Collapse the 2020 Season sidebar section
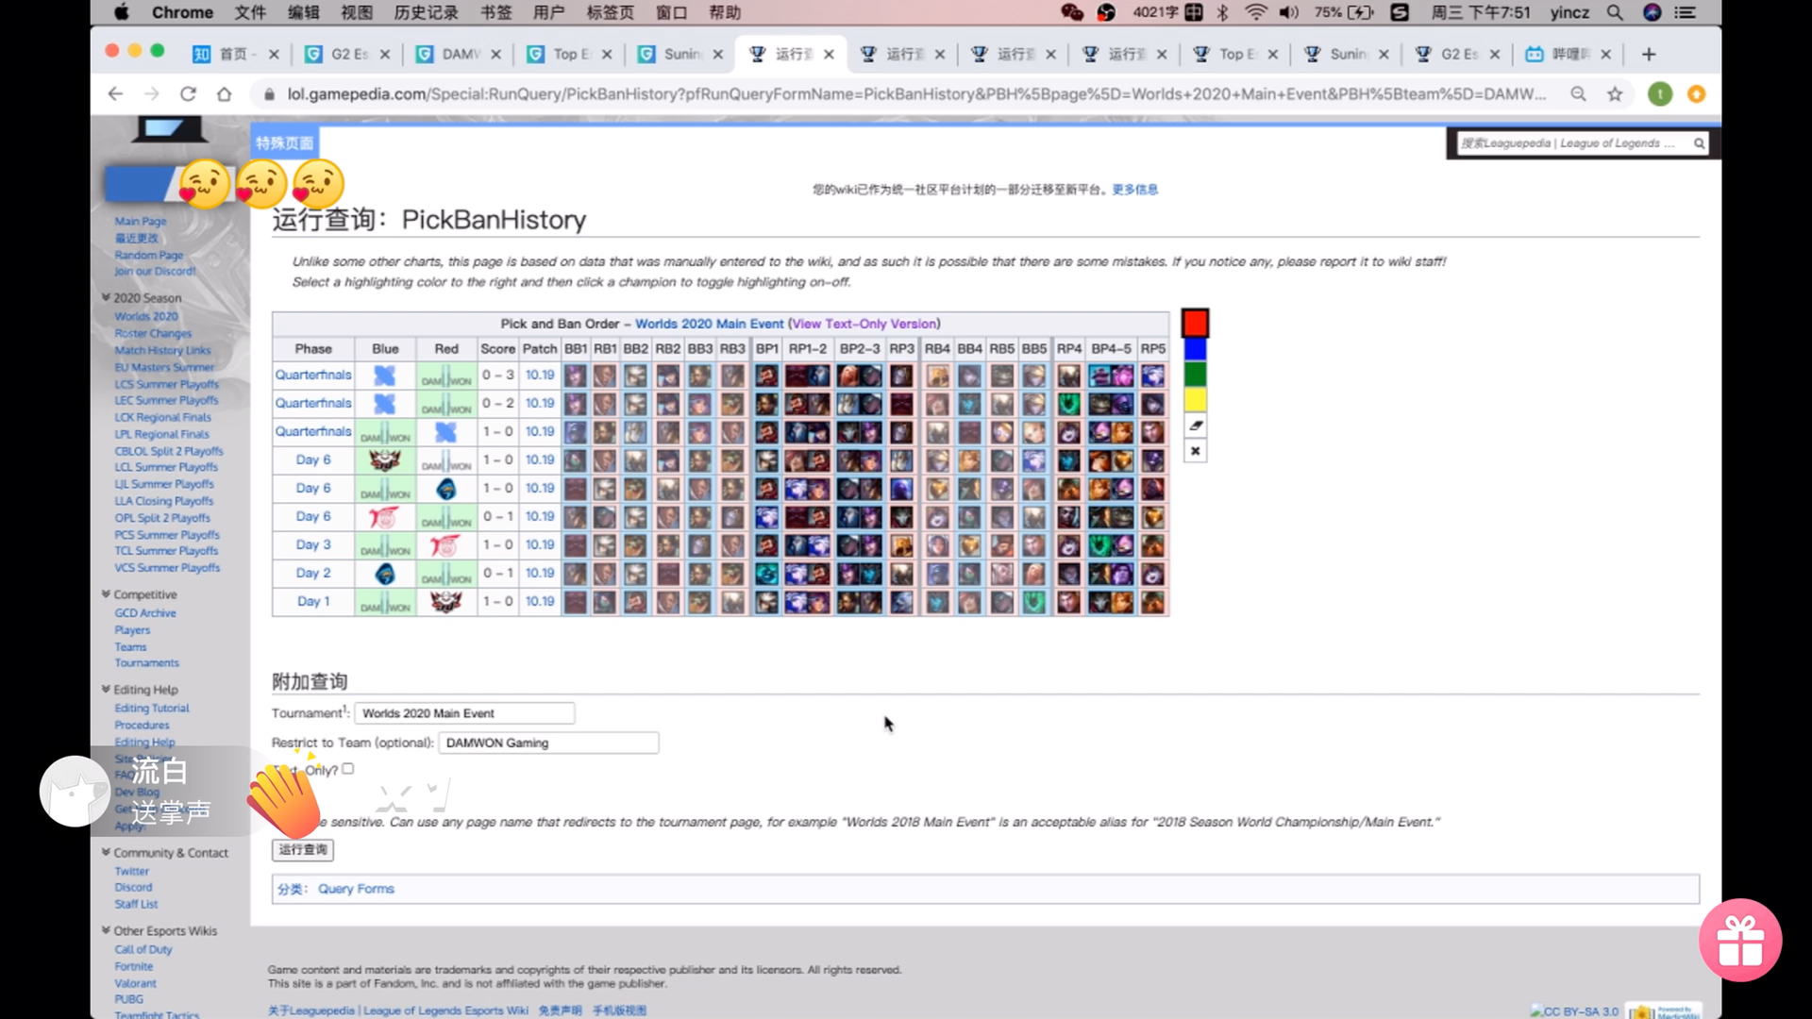Screen dimensions: 1812x1019 (x=106, y=297)
